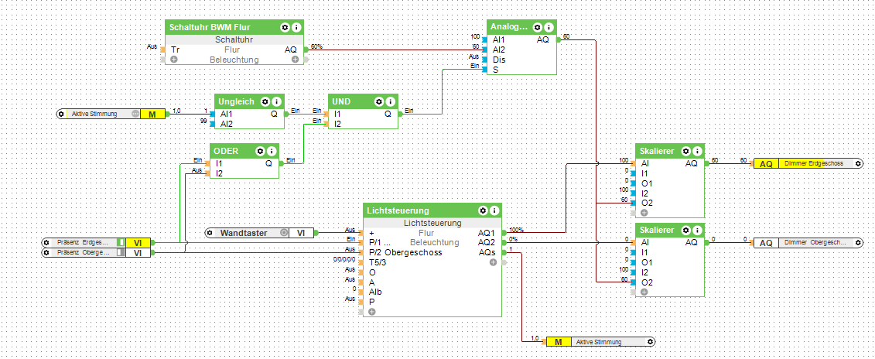The width and height of the screenshot is (875, 359).
Task: Open settings gear of Schaltuhr BWM Flur block
Action: (285, 27)
